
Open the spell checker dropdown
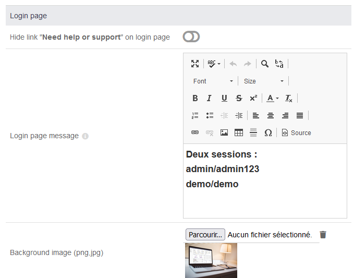[214, 64]
